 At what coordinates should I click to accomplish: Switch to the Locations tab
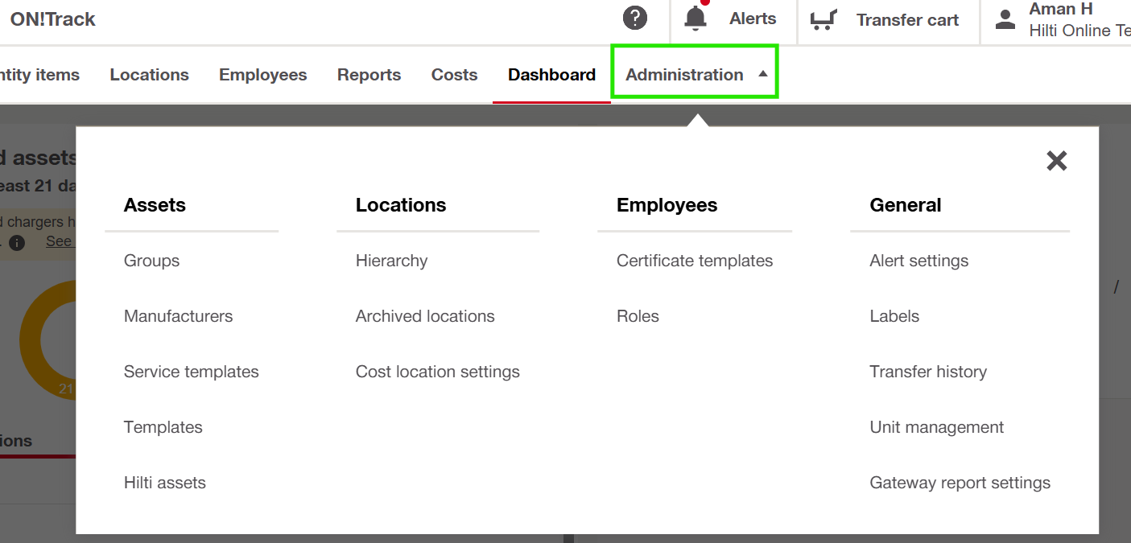click(x=149, y=75)
